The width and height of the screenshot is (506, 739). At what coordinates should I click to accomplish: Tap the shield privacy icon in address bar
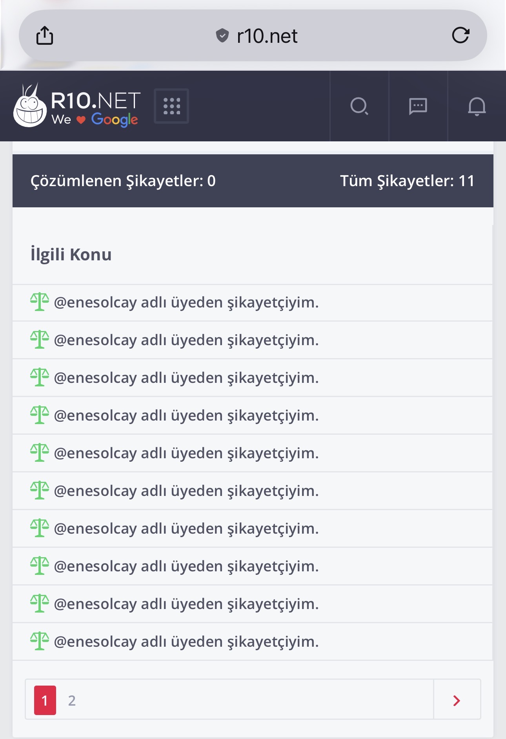click(222, 36)
